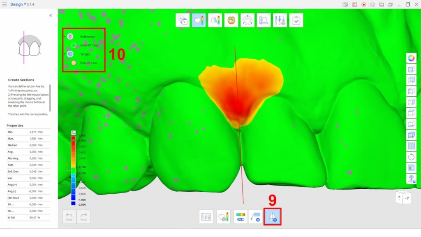The height and width of the screenshot is (237, 421).
Task: Click the Median row in Properties
Action: 28,145
